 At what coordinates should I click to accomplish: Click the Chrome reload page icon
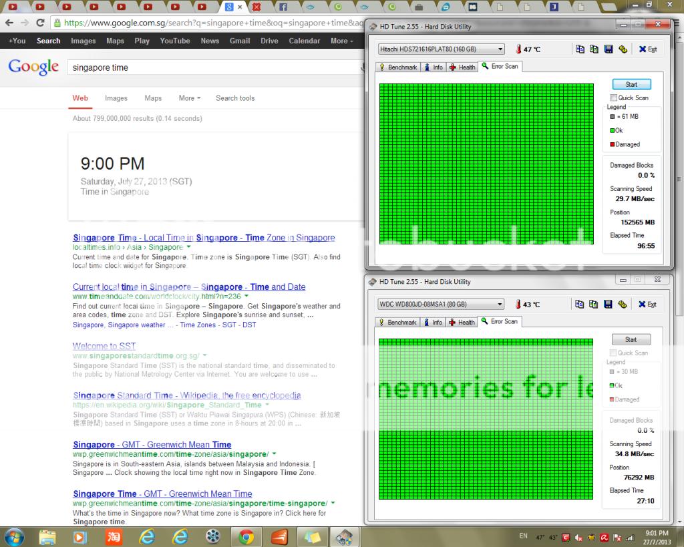pos(41,23)
